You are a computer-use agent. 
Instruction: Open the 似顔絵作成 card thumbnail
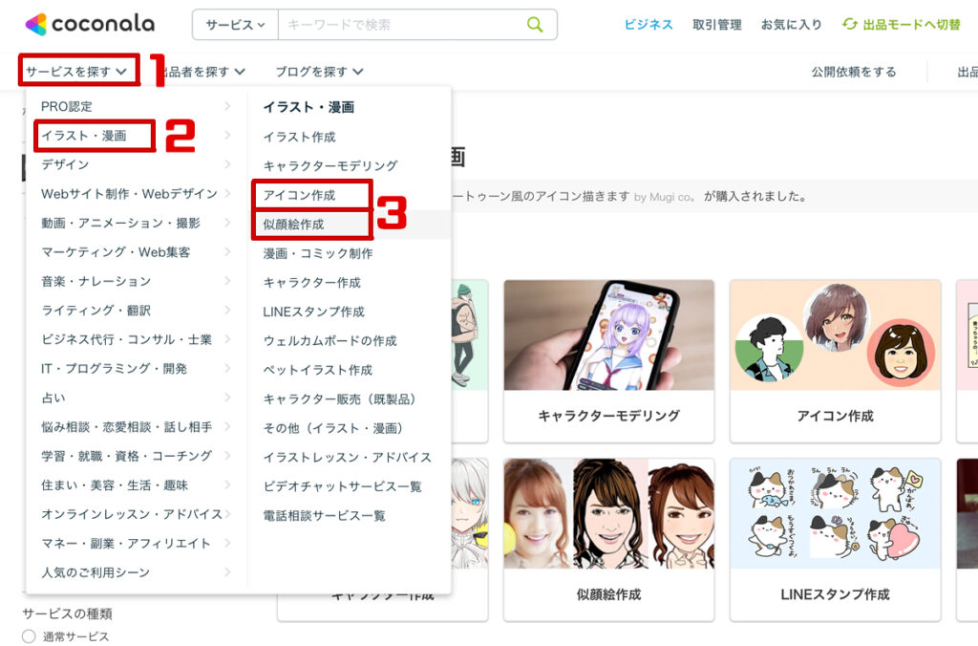click(608, 514)
